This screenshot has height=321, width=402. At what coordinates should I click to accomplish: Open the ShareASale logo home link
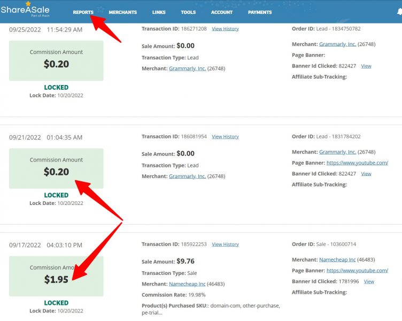25,9
